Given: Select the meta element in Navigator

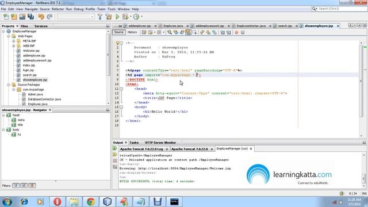Looking at the screenshot, I should coord(21,120).
